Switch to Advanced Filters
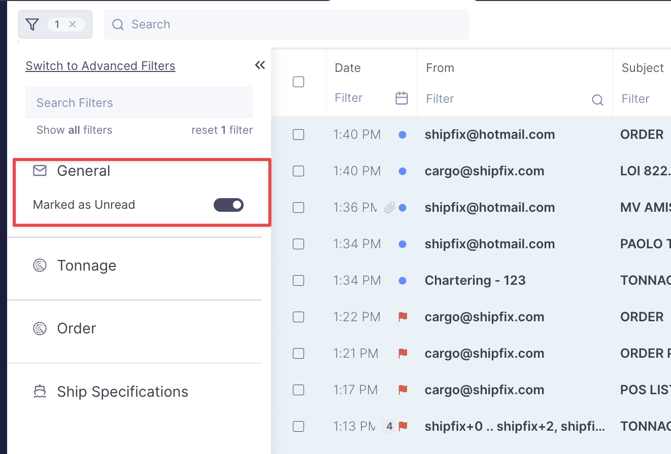 point(100,66)
